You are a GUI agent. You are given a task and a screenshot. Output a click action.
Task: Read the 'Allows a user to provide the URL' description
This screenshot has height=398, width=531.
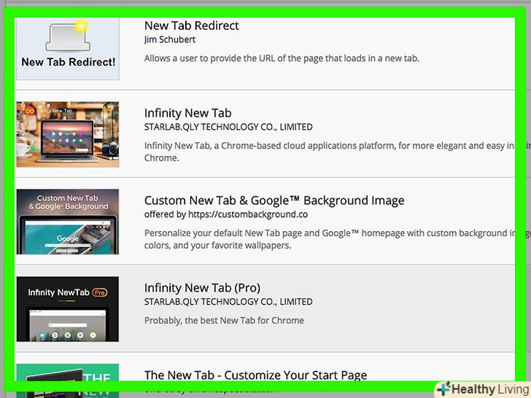click(x=282, y=58)
